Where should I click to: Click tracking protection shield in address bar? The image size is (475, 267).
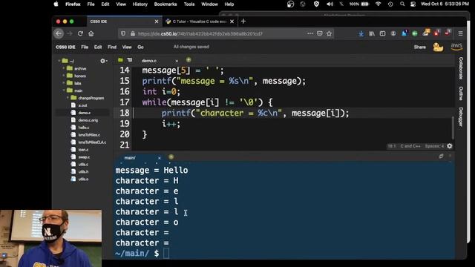[x=123, y=33]
